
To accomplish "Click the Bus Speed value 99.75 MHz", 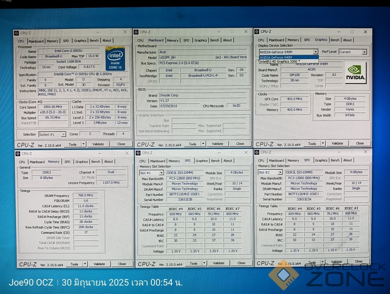I will click(x=53, y=117).
